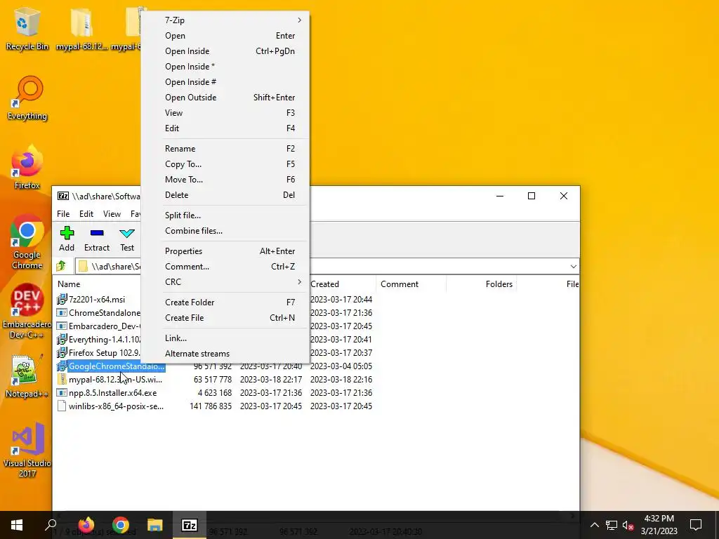Screen dimensions: 719x539
Task: Choose Create Folder
Action: tap(225, 302)
